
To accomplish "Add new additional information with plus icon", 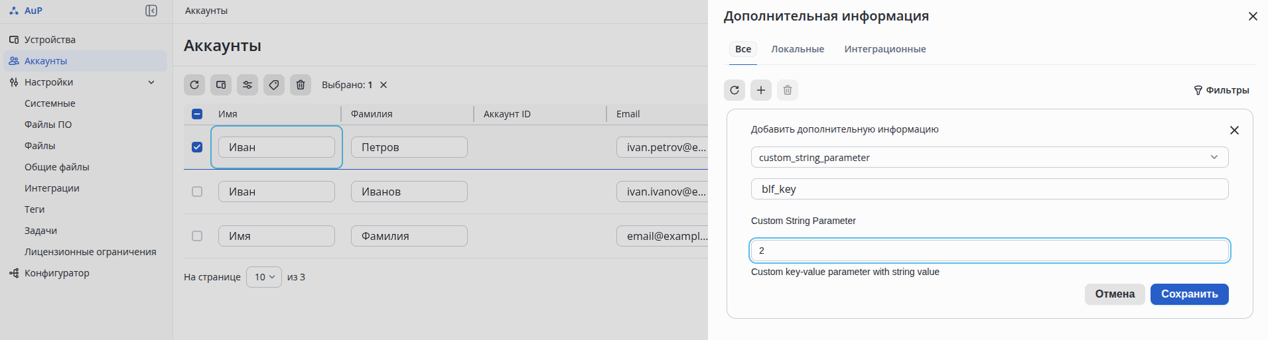I will pos(761,90).
